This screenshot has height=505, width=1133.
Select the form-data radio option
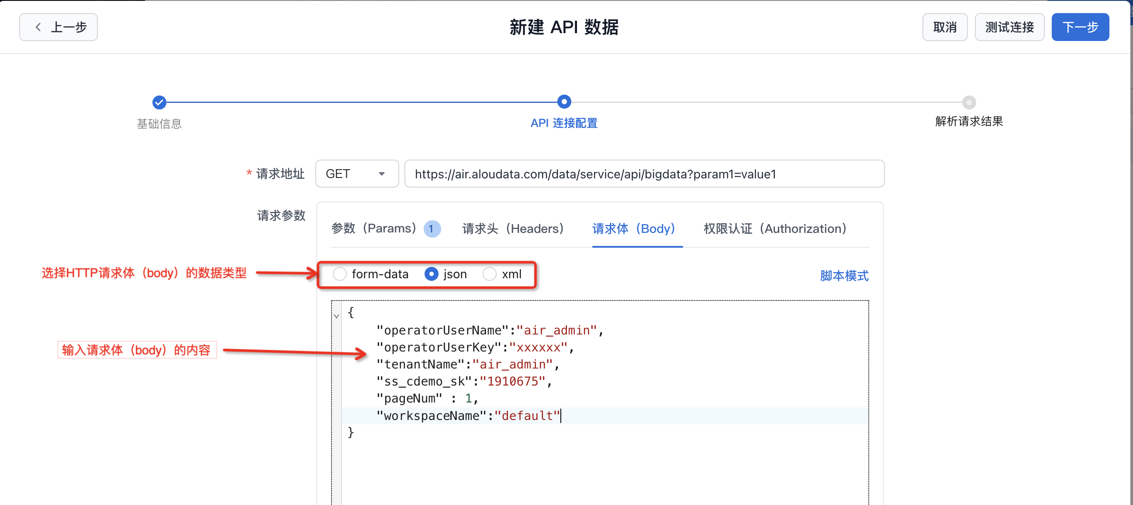tap(339, 274)
